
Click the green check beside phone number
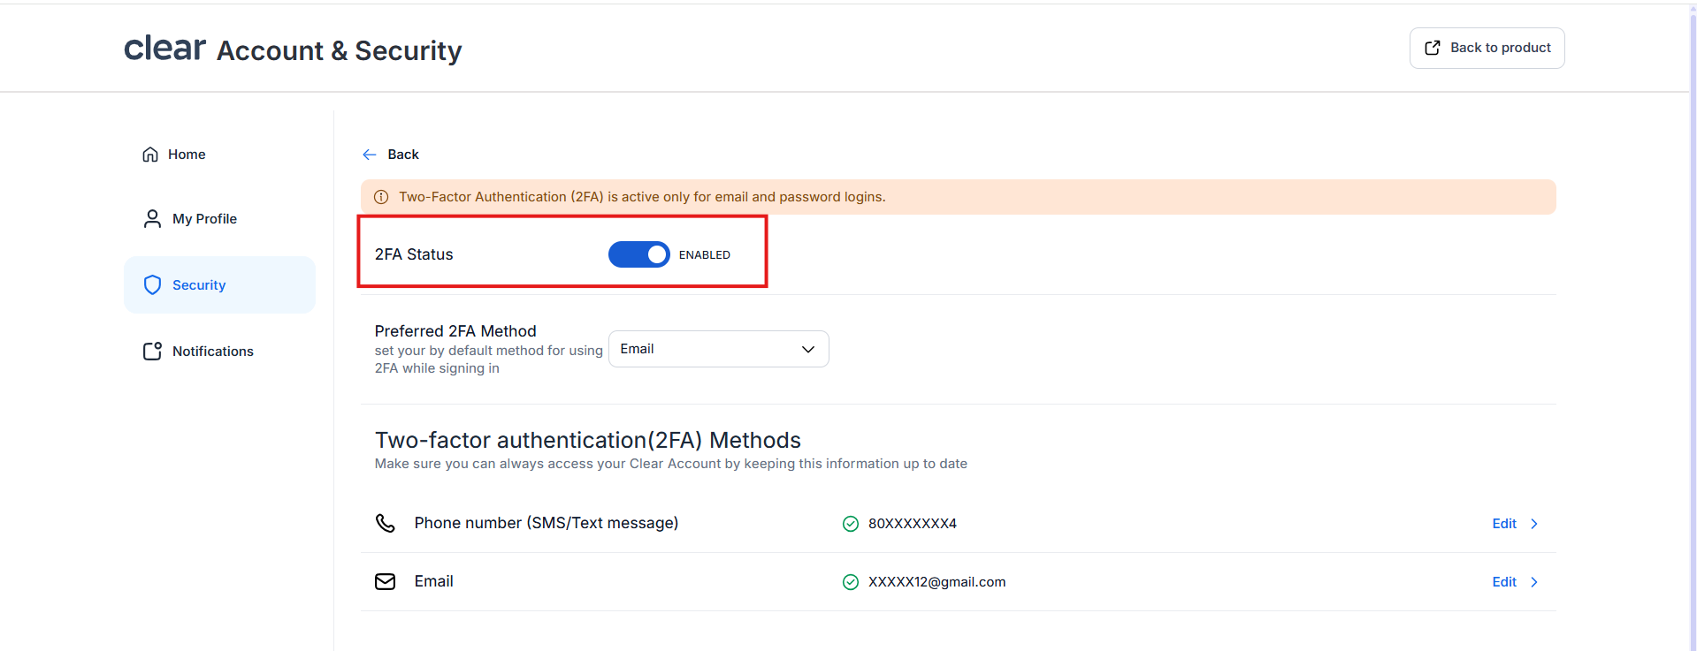[x=851, y=524]
